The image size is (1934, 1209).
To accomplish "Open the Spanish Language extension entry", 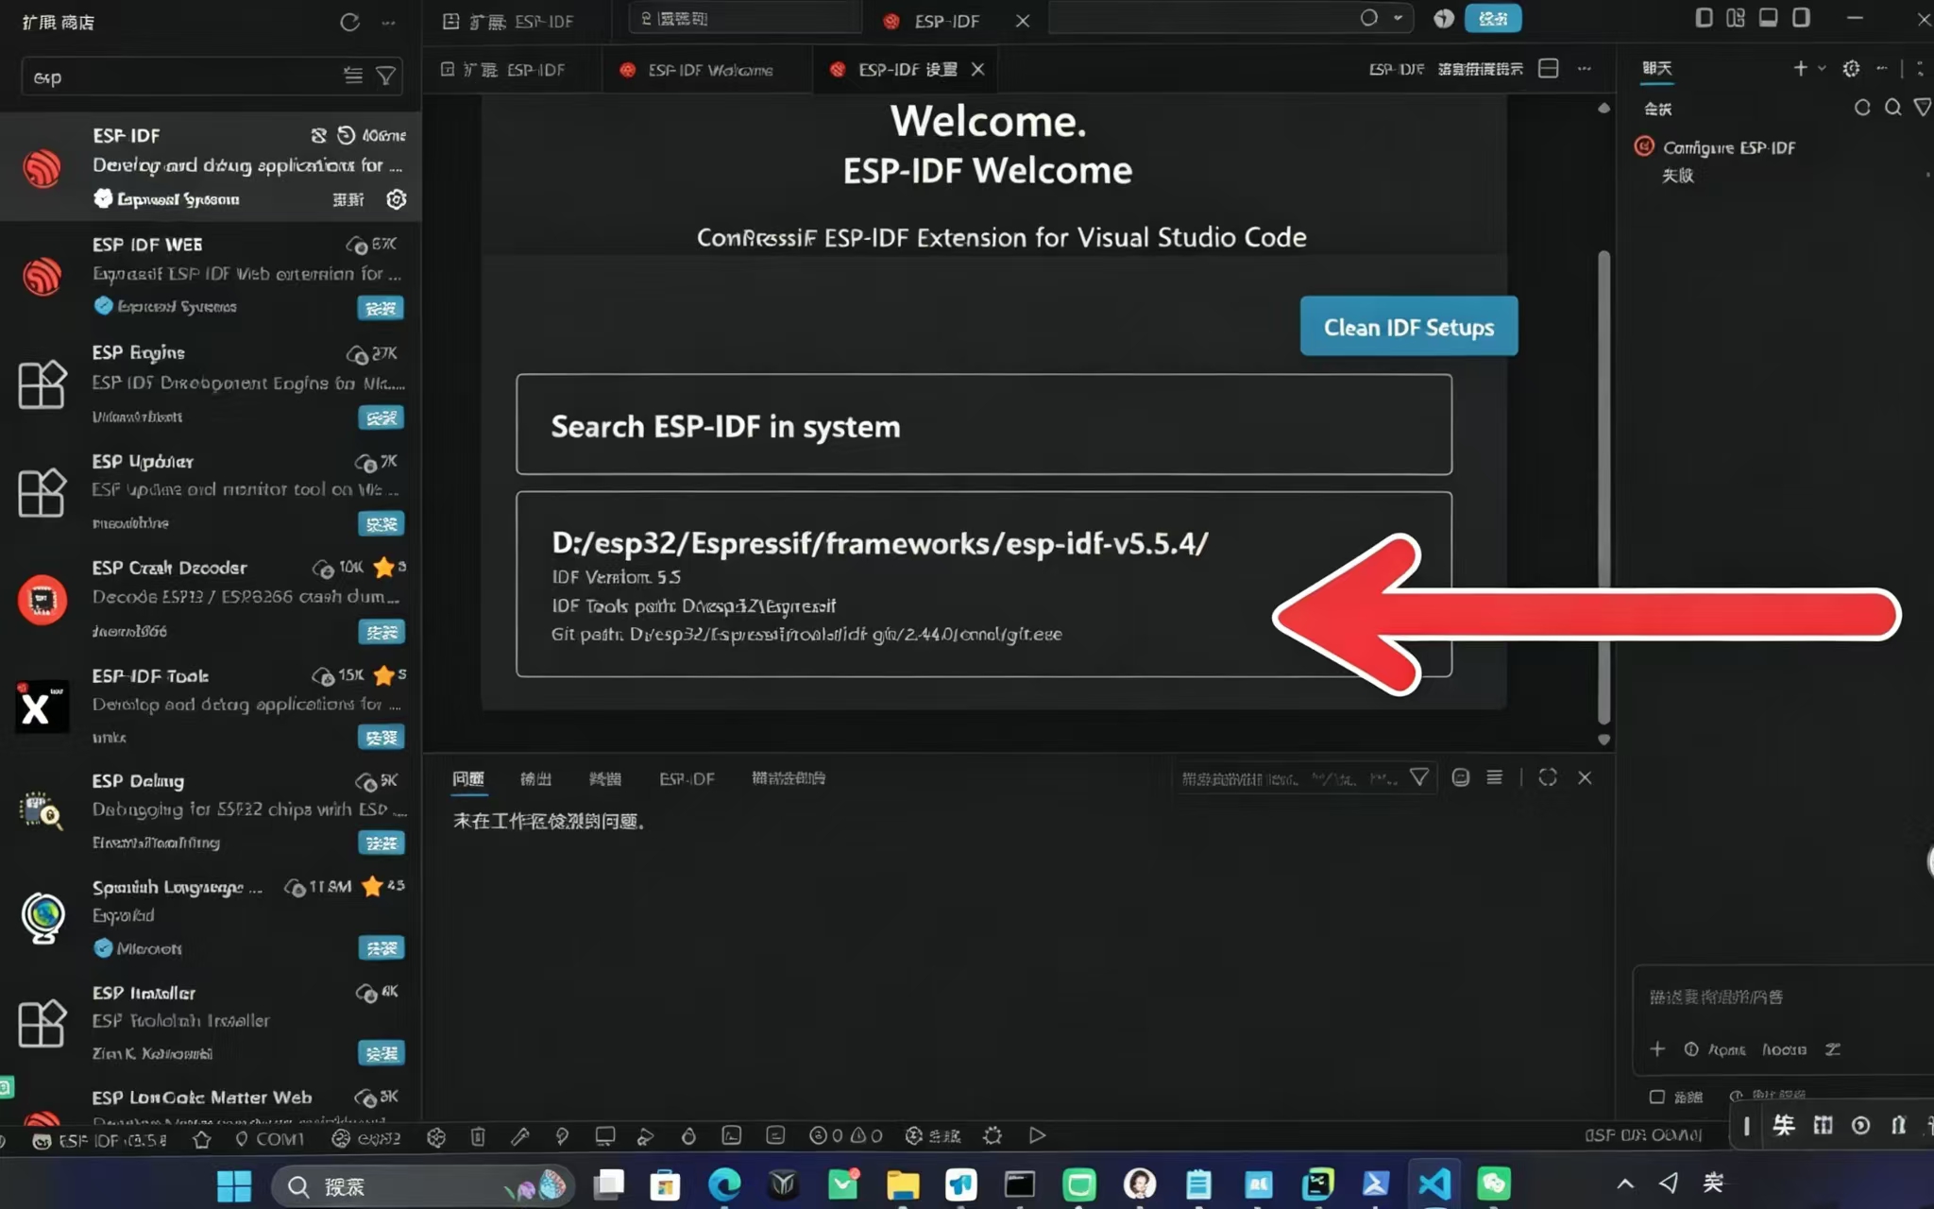I will point(212,916).
